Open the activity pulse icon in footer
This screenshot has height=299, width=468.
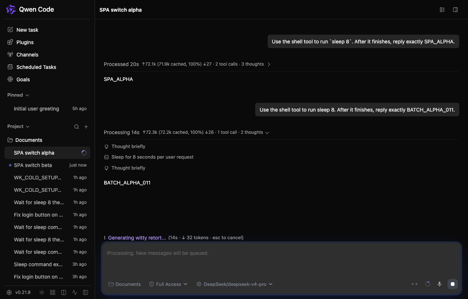pyautogui.click(x=75, y=292)
